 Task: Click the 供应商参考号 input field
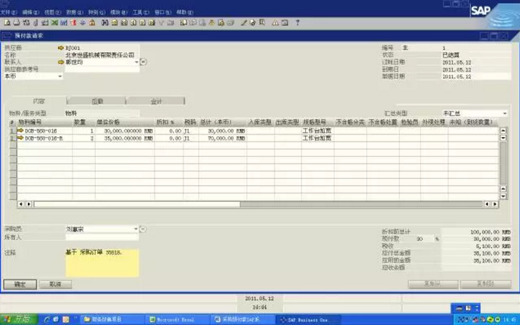(102, 69)
